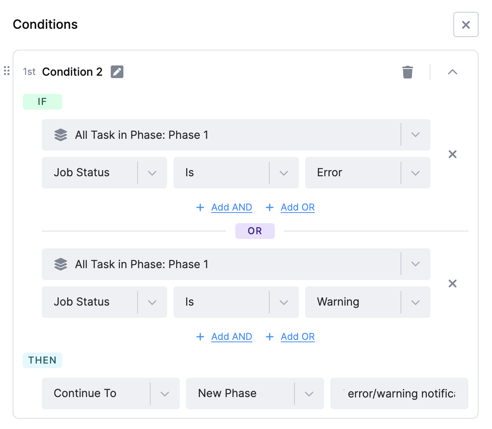Open the New Phase dropdown

click(x=255, y=394)
